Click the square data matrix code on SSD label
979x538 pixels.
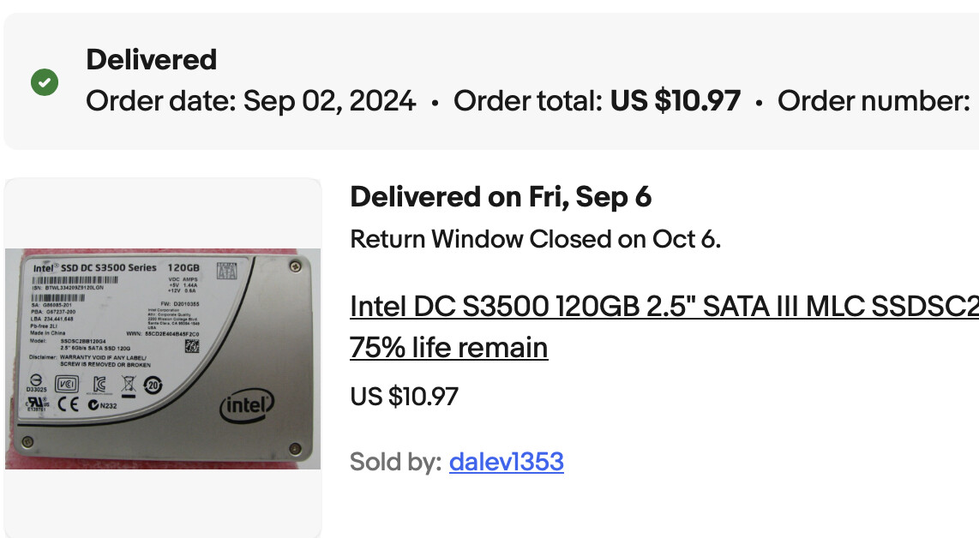tap(193, 347)
